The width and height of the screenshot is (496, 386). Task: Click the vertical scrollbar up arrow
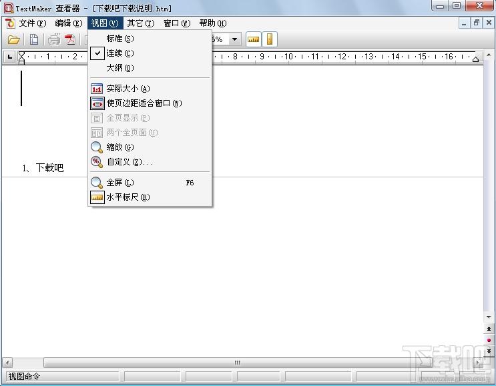489,55
